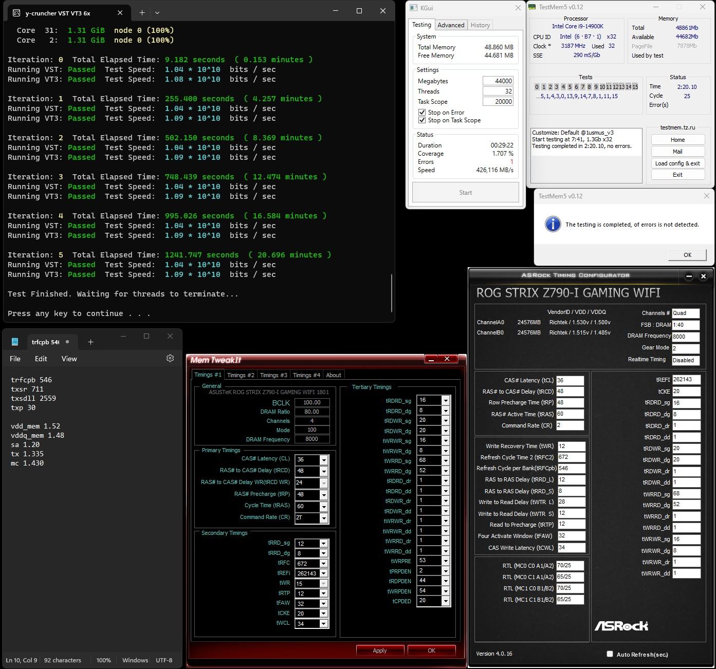Screen dimensions: 716x669
Task: Close TestMem5 completion dialog with X
Action: 706,196
